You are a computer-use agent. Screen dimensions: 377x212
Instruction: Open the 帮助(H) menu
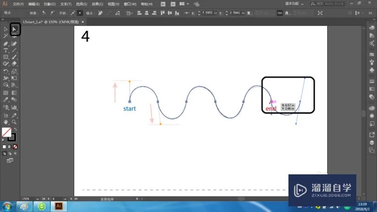pyautogui.click(x=147, y=4)
